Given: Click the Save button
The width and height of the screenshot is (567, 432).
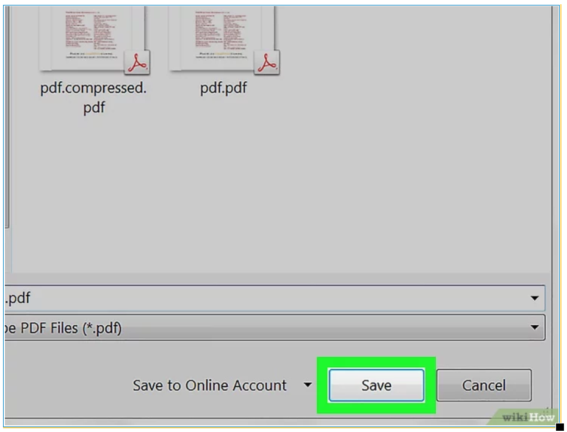Looking at the screenshot, I should click(x=377, y=386).
